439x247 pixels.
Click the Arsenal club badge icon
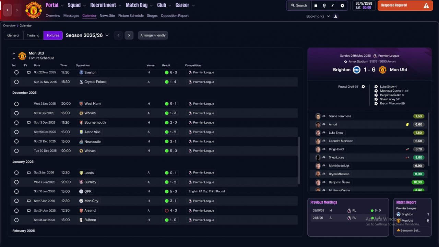(81, 211)
